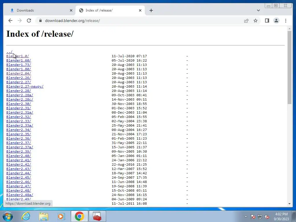Bookmark this page with the star icon
296x222 pixels.
coord(256,21)
